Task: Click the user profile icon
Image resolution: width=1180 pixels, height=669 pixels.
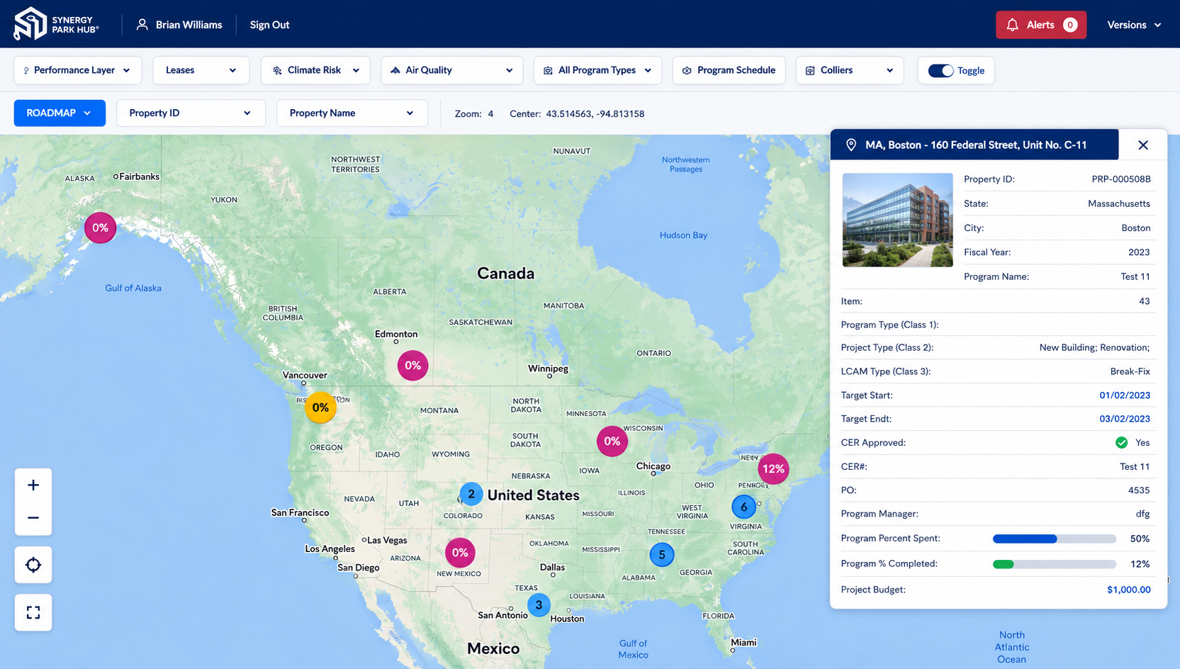Action: coord(142,25)
